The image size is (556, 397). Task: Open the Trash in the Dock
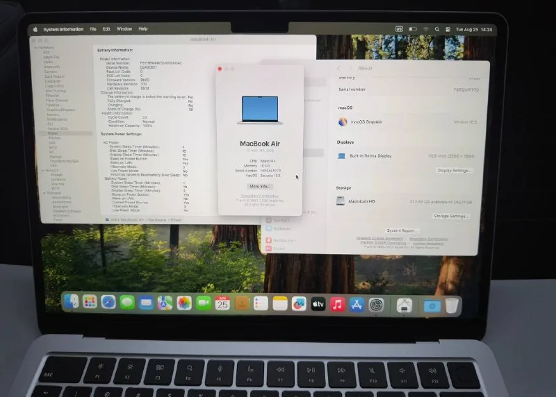point(452,305)
